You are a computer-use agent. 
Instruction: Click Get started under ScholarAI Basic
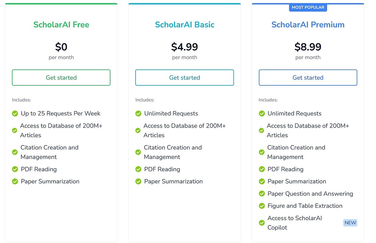tap(184, 77)
